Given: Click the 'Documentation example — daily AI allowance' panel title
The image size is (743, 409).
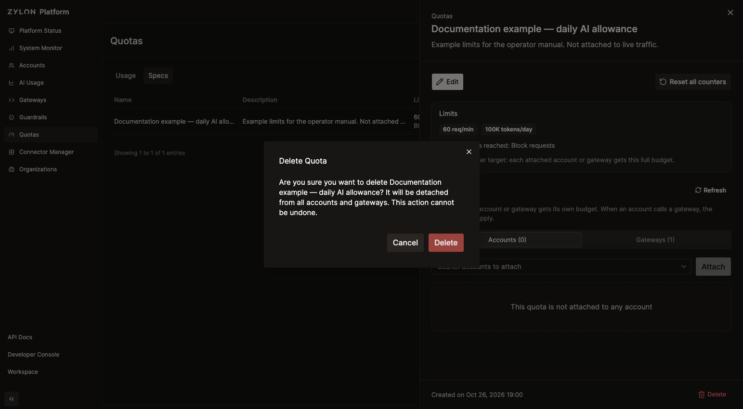Looking at the screenshot, I should tap(534, 29).
